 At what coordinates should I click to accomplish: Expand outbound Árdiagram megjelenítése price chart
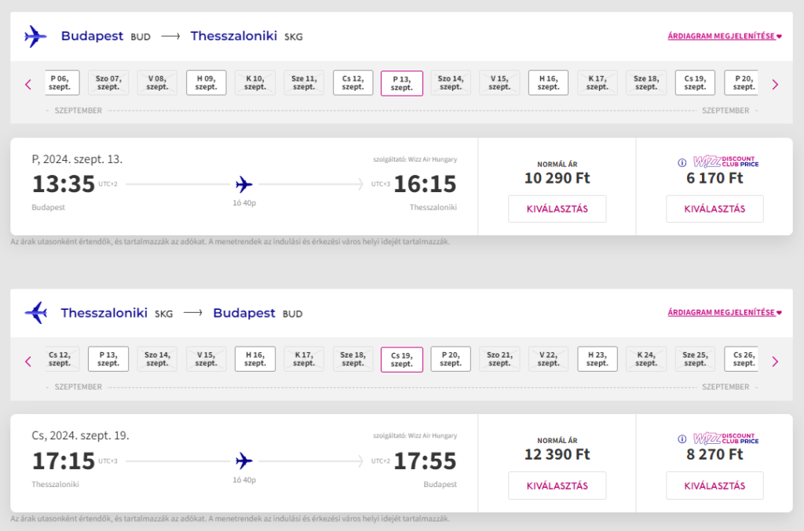click(725, 36)
